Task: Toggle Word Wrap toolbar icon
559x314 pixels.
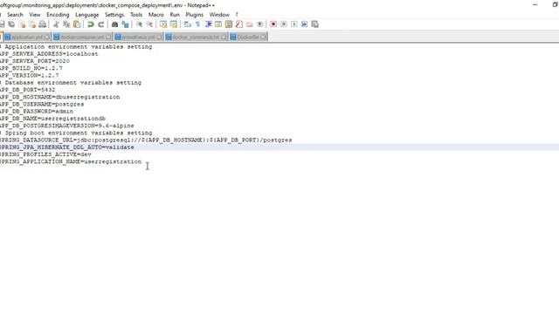Action: coord(188,24)
